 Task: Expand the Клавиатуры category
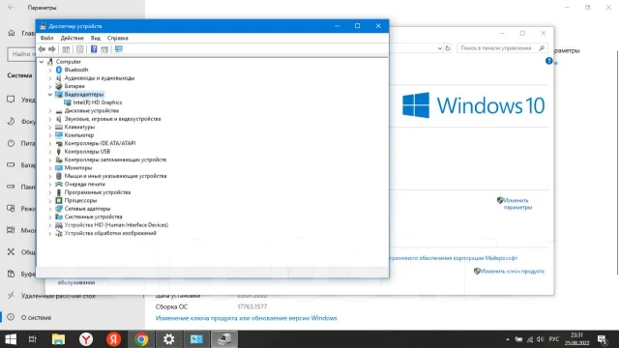tap(49, 127)
